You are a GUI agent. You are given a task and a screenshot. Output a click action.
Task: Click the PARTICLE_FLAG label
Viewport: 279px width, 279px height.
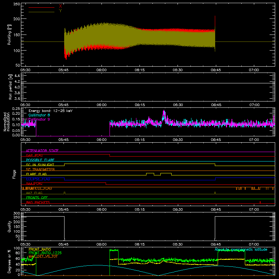click(x=39, y=188)
